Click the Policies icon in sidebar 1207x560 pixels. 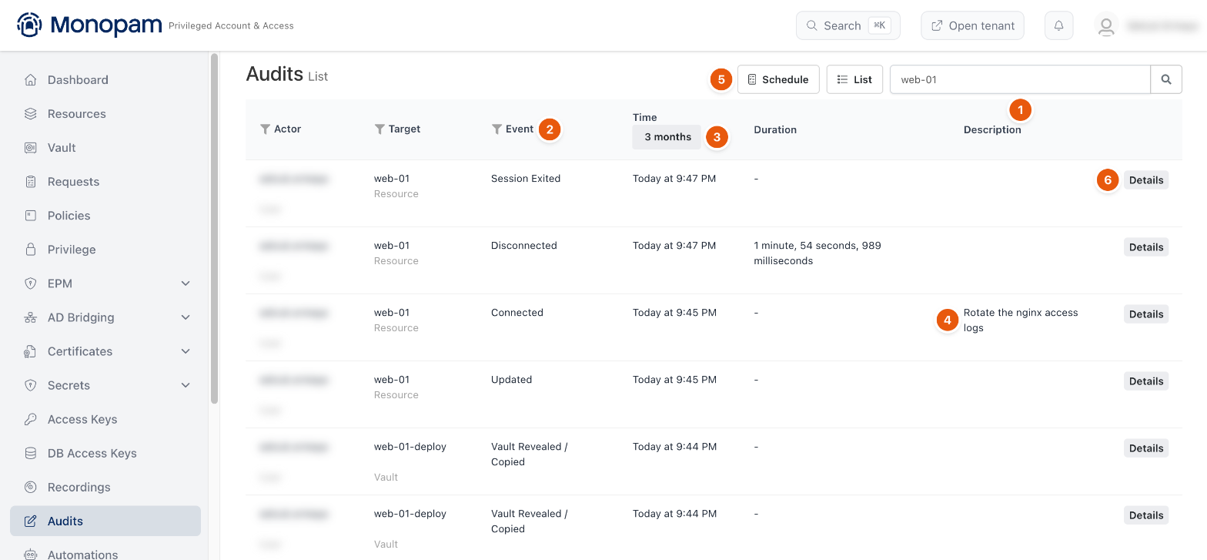(31, 216)
